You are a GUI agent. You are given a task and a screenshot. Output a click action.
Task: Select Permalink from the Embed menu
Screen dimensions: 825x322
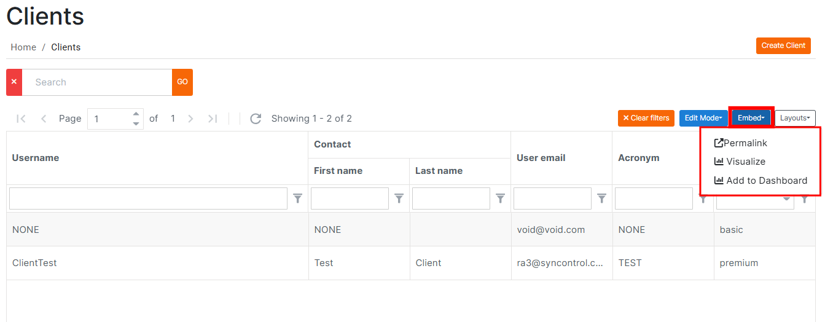(x=740, y=143)
